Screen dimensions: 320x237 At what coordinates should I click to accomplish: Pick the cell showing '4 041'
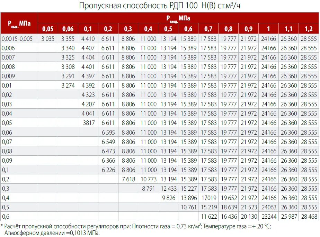[88, 113]
